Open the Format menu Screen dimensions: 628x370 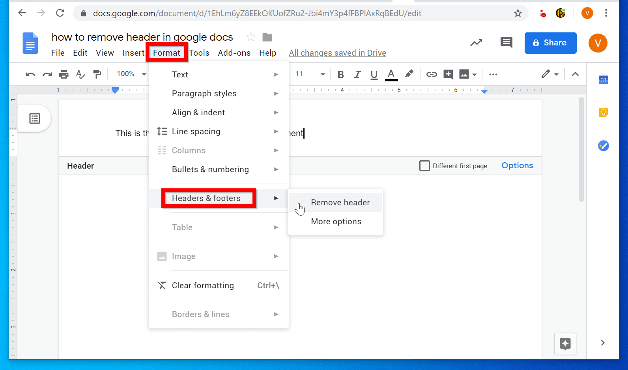tap(166, 53)
